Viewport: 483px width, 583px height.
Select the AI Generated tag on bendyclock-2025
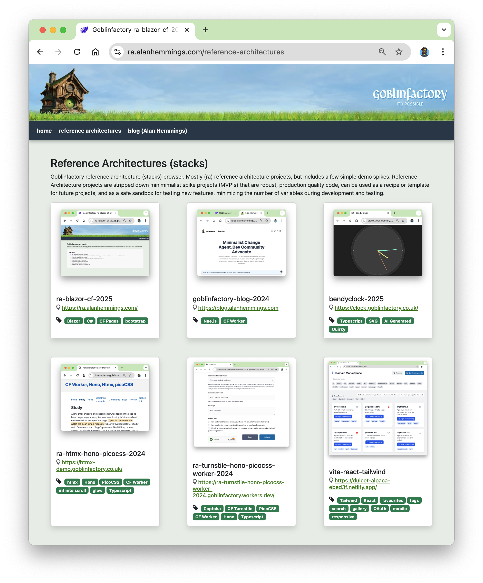click(398, 321)
